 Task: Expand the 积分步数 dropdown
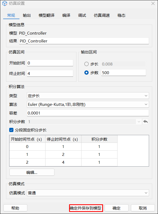pos(140,122)
